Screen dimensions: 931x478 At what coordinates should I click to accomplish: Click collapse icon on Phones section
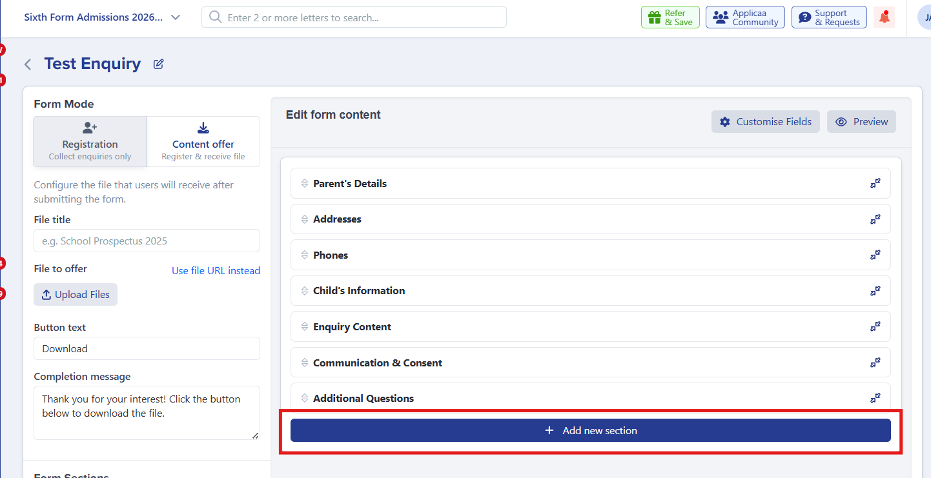click(875, 255)
